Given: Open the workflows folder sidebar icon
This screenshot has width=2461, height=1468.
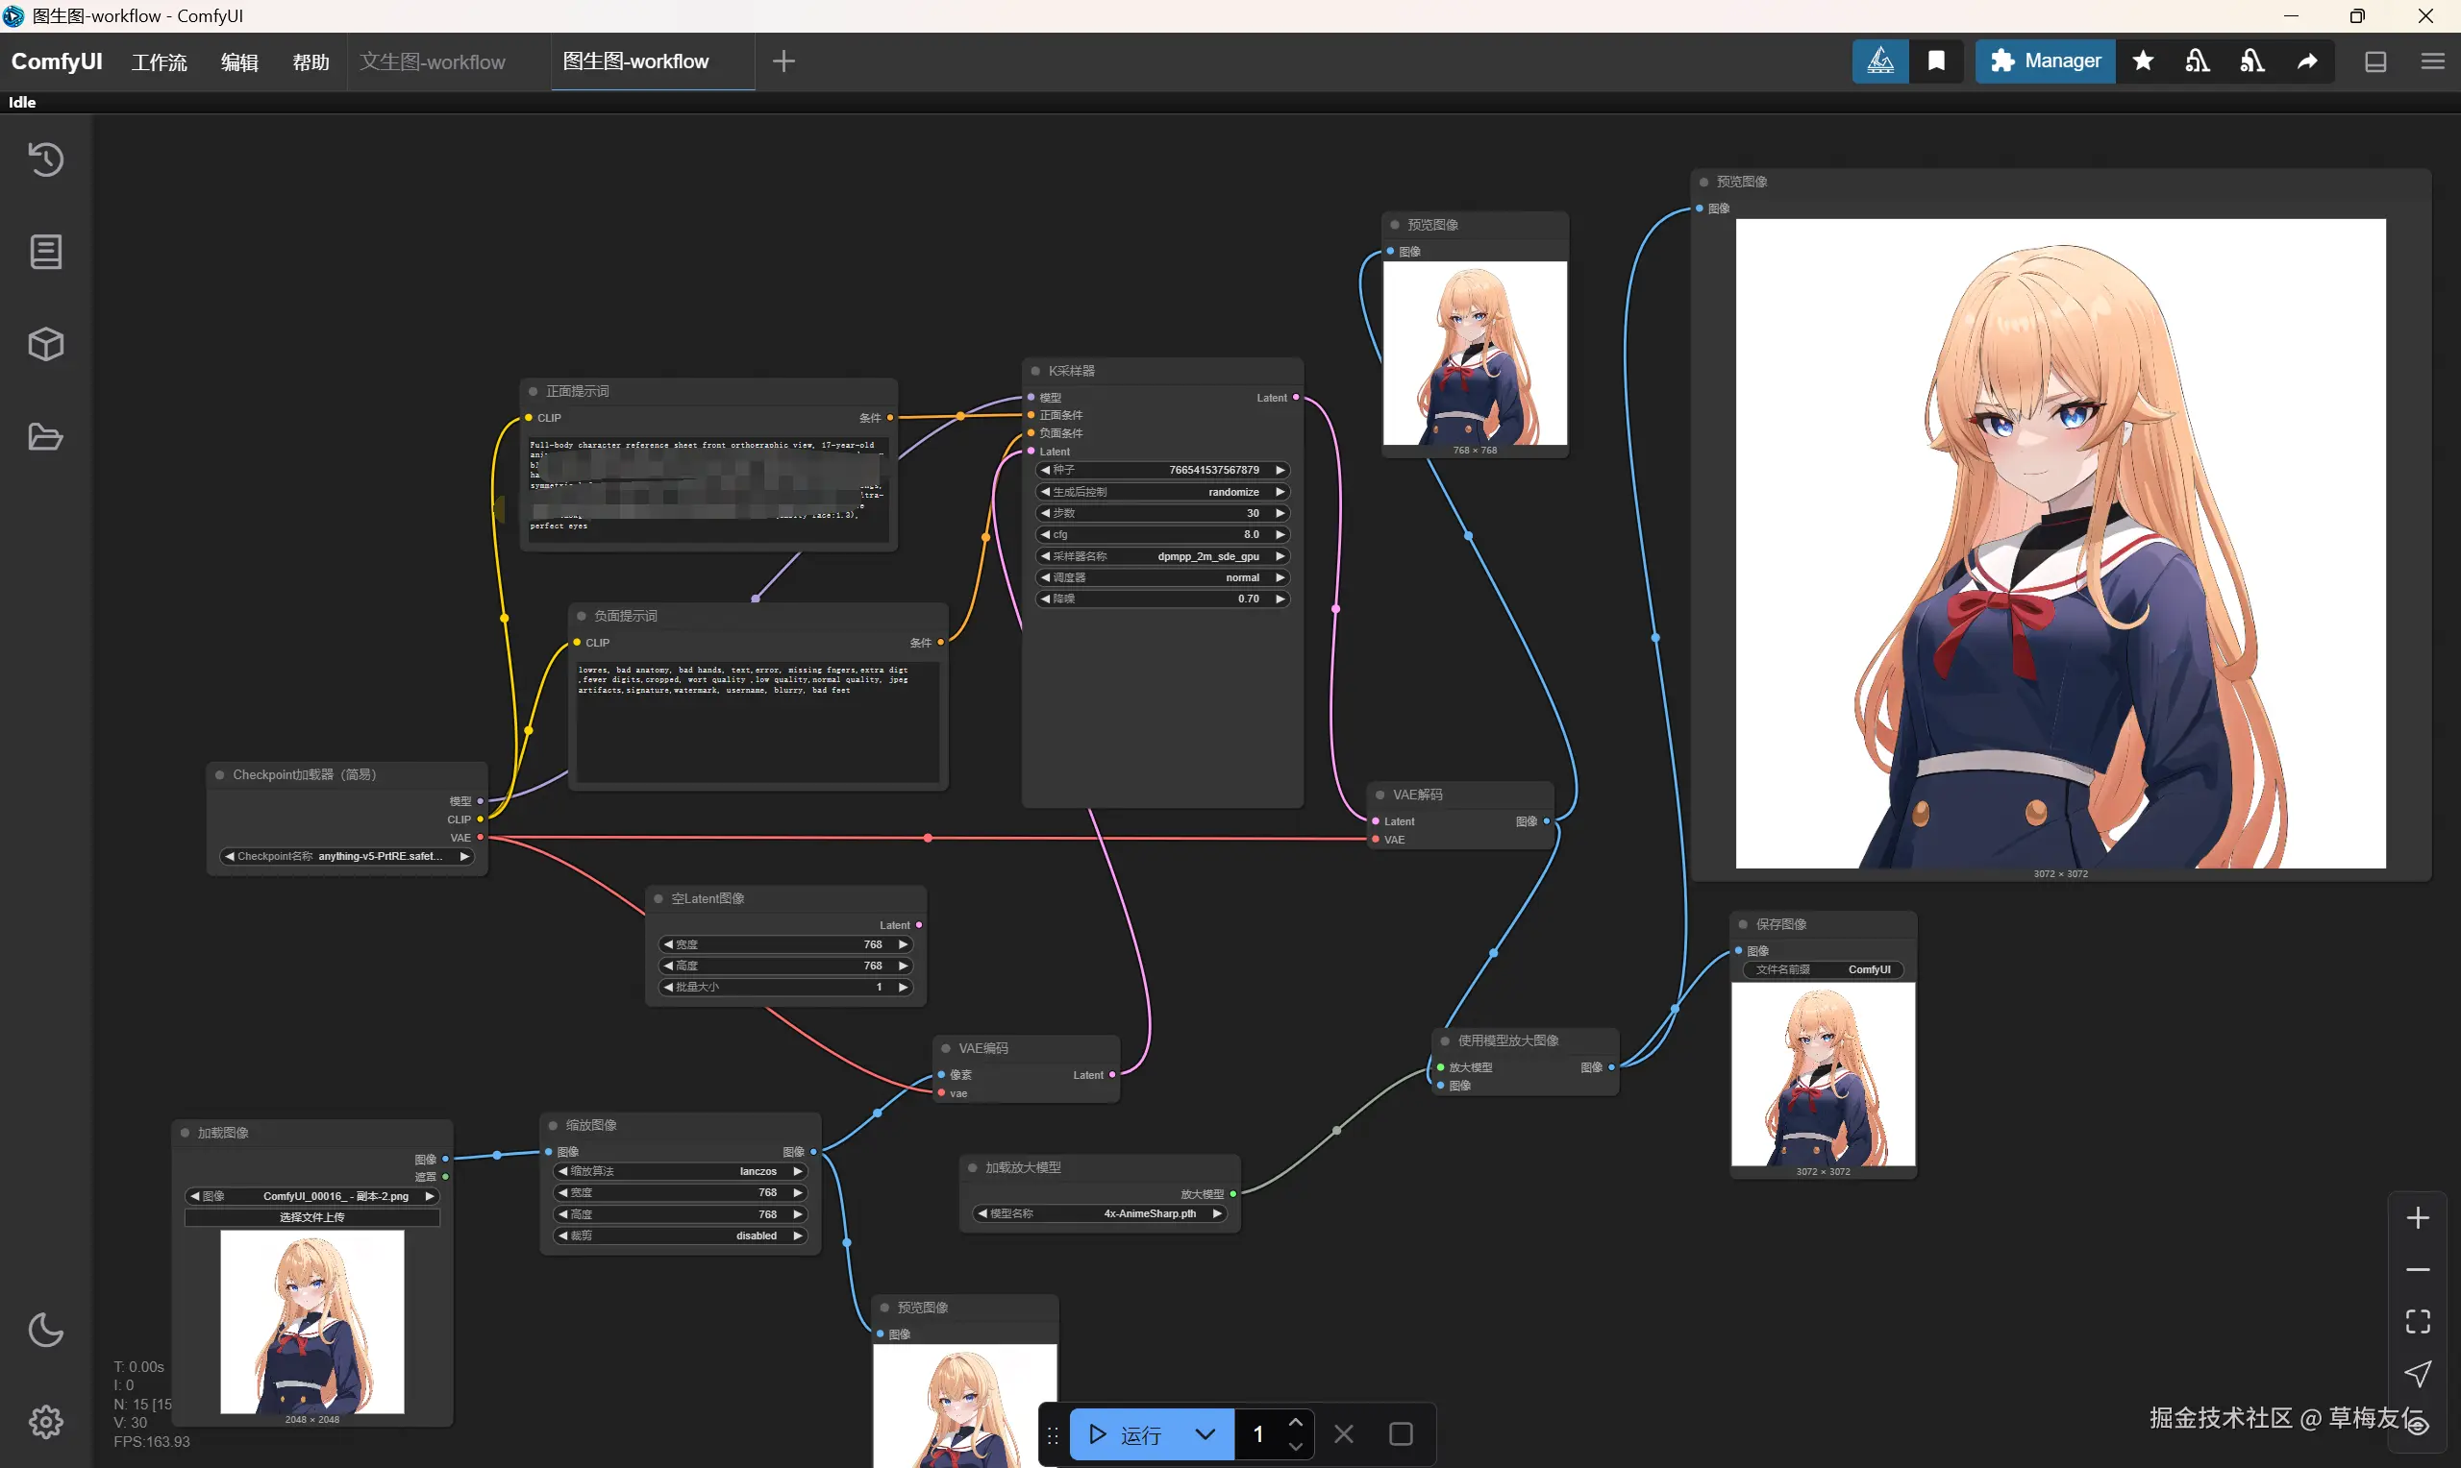Looking at the screenshot, I should tap(45, 436).
